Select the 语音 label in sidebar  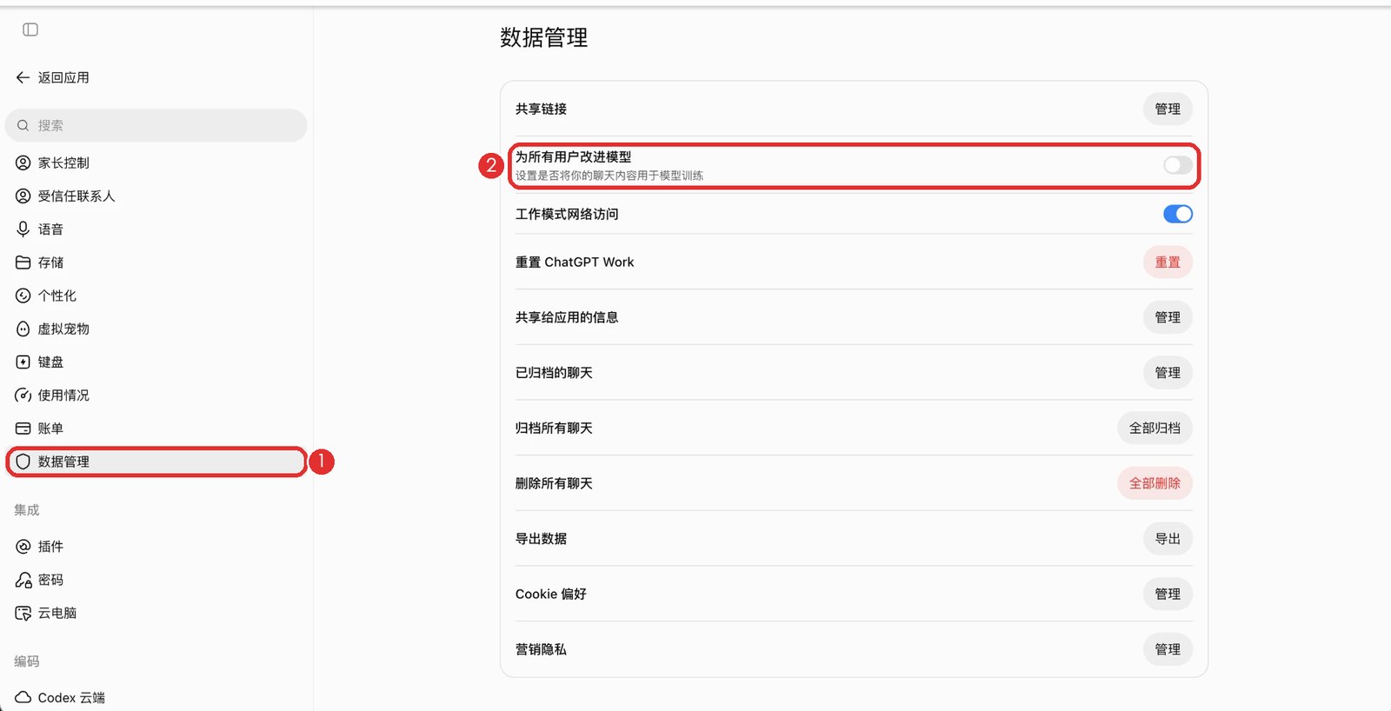[x=50, y=229]
